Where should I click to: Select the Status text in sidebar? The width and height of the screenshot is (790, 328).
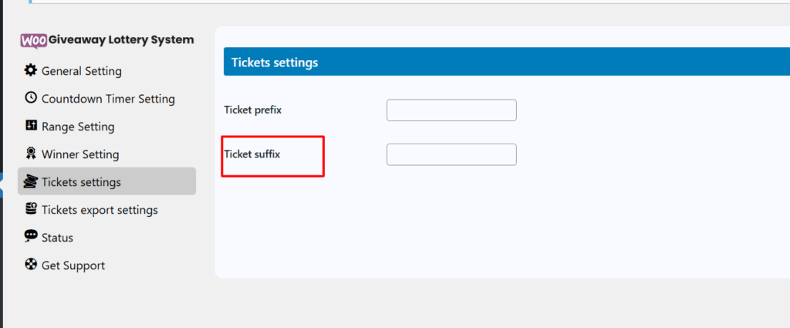tap(57, 237)
